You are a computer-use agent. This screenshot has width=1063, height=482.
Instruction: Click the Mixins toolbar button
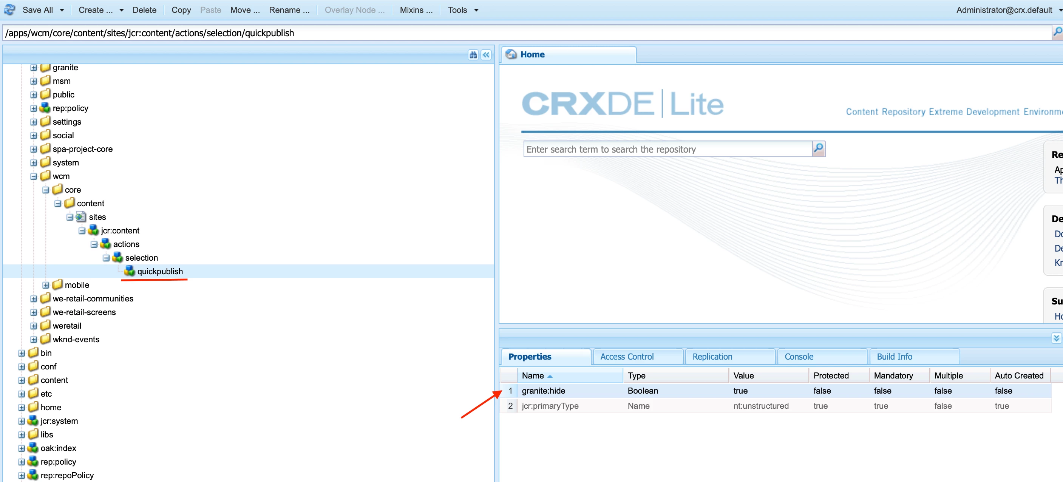(416, 10)
